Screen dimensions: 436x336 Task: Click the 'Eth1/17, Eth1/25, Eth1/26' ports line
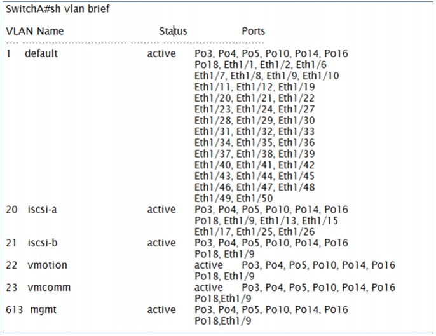(254, 231)
